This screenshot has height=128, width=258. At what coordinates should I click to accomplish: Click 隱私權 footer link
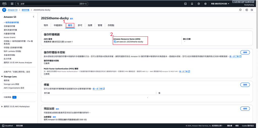[230, 126]
